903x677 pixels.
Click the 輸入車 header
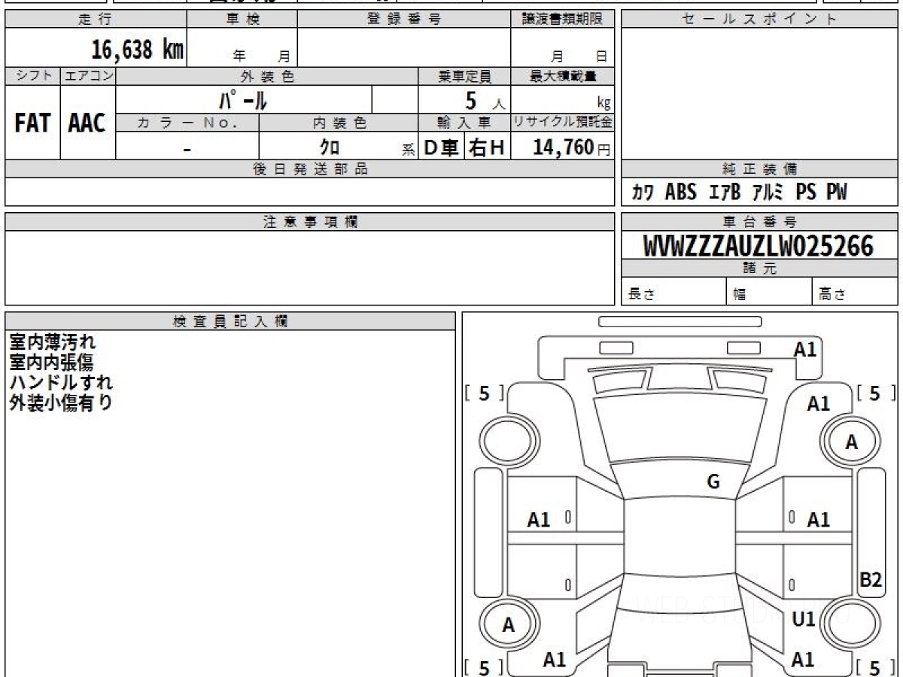point(464,123)
